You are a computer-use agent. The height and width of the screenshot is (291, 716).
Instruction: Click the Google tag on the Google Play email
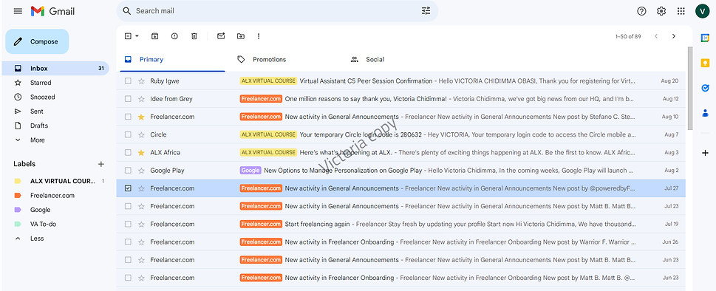250,171
